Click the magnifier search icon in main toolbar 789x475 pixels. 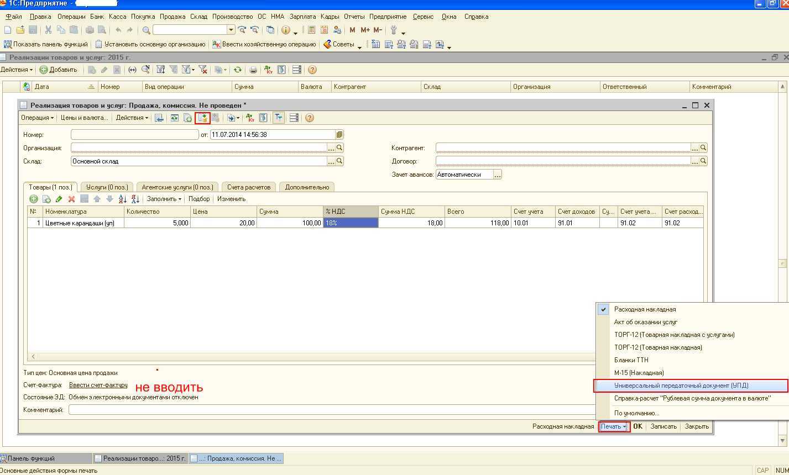pyautogui.click(x=146, y=30)
